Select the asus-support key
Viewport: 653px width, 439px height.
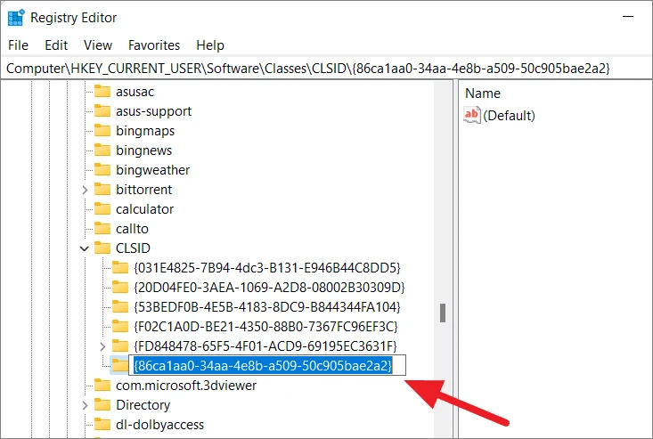(153, 111)
